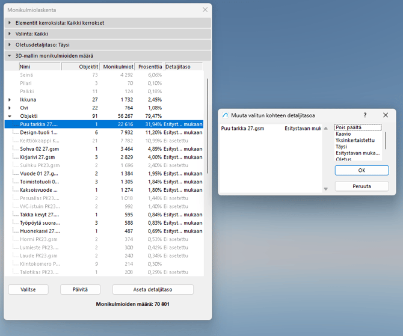Click the help question mark icon
403x336 pixels.
tap(365, 115)
